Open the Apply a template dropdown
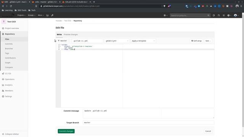Screen dimensions: 244x137 click(143, 41)
